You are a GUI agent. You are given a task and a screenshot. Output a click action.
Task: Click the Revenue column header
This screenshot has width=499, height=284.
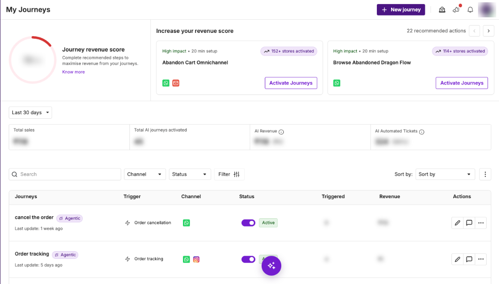tap(390, 196)
